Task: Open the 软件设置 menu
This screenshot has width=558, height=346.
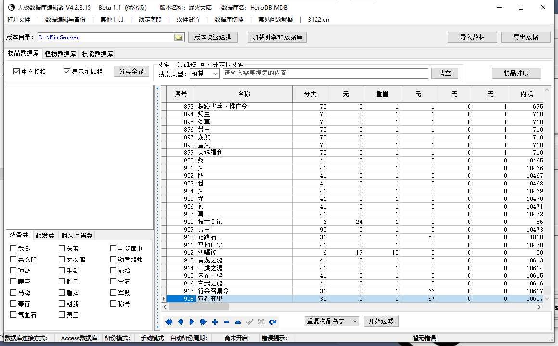Action: [x=188, y=20]
